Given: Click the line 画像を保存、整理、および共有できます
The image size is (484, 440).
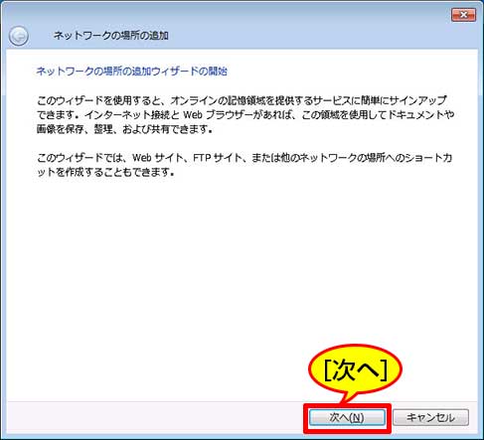Looking at the screenshot, I should [x=124, y=129].
